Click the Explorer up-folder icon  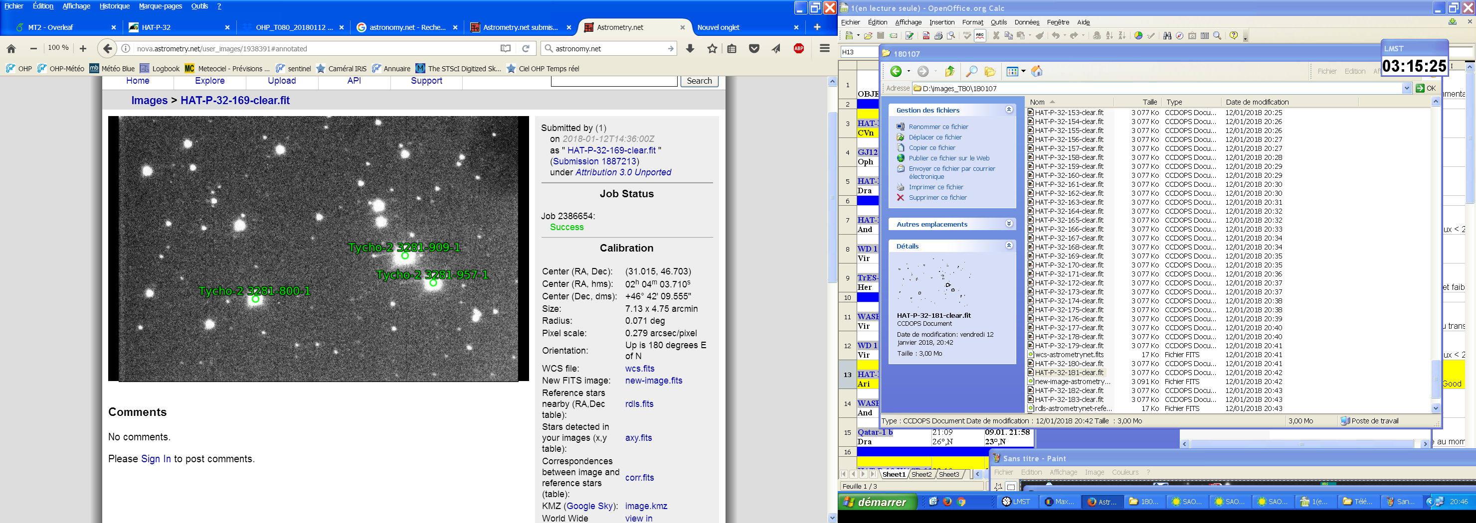(x=949, y=72)
